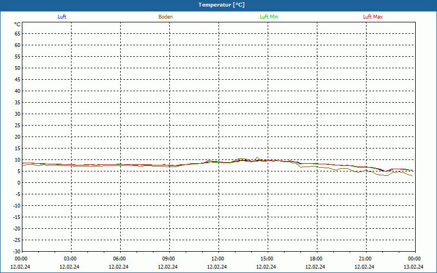Click the 10 value on the y-axis
Screen dimensions: 437x273
click(x=17, y=160)
